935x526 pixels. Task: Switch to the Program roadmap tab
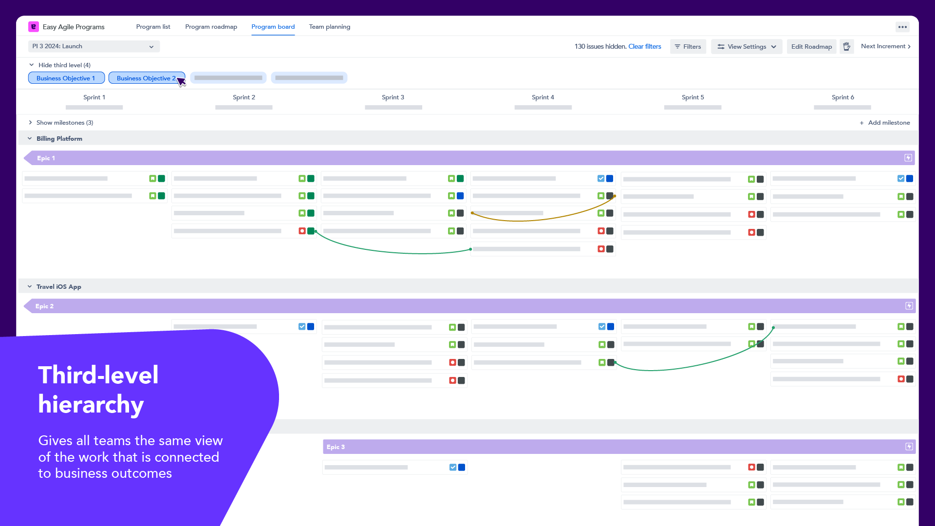coord(211,27)
